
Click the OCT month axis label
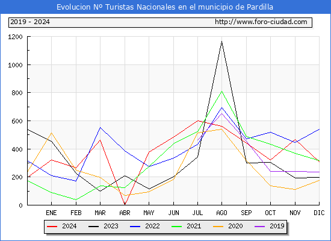pyautogui.click(x=270, y=213)
